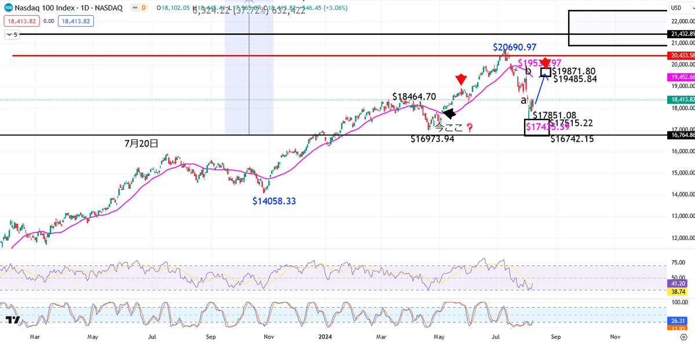Click the TradingView logo in bottom corner
Screen dimensions: 695x342
(x=13, y=321)
